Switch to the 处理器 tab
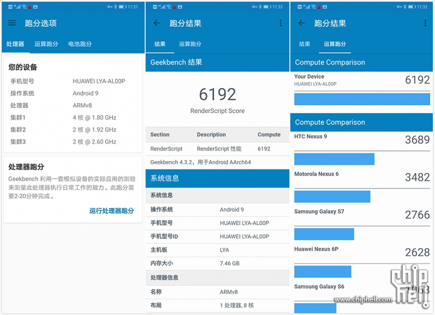The width and height of the screenshot is (435, 315). pyautogui.click(x=15, y=44)
